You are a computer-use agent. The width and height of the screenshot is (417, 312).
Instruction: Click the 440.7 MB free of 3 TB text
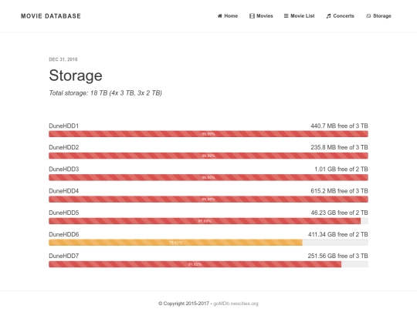coord(339,126)
